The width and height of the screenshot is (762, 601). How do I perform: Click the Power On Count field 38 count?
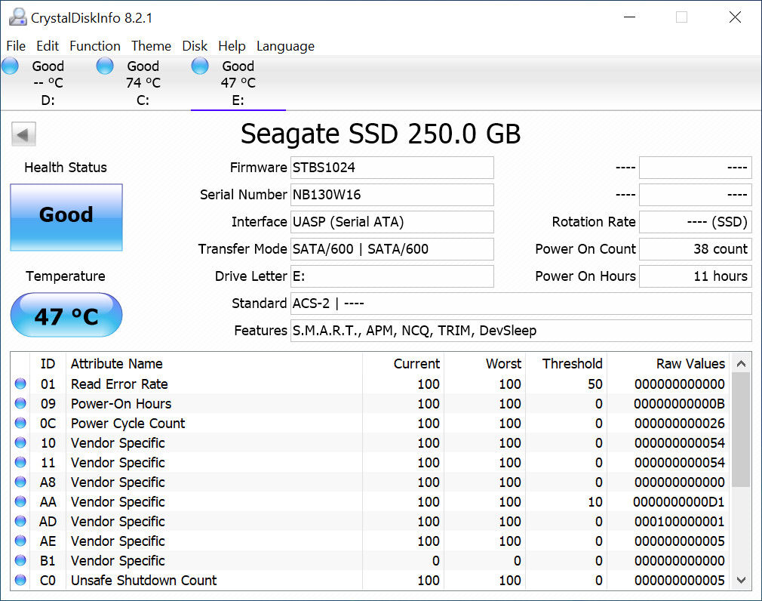click(696, 249)
